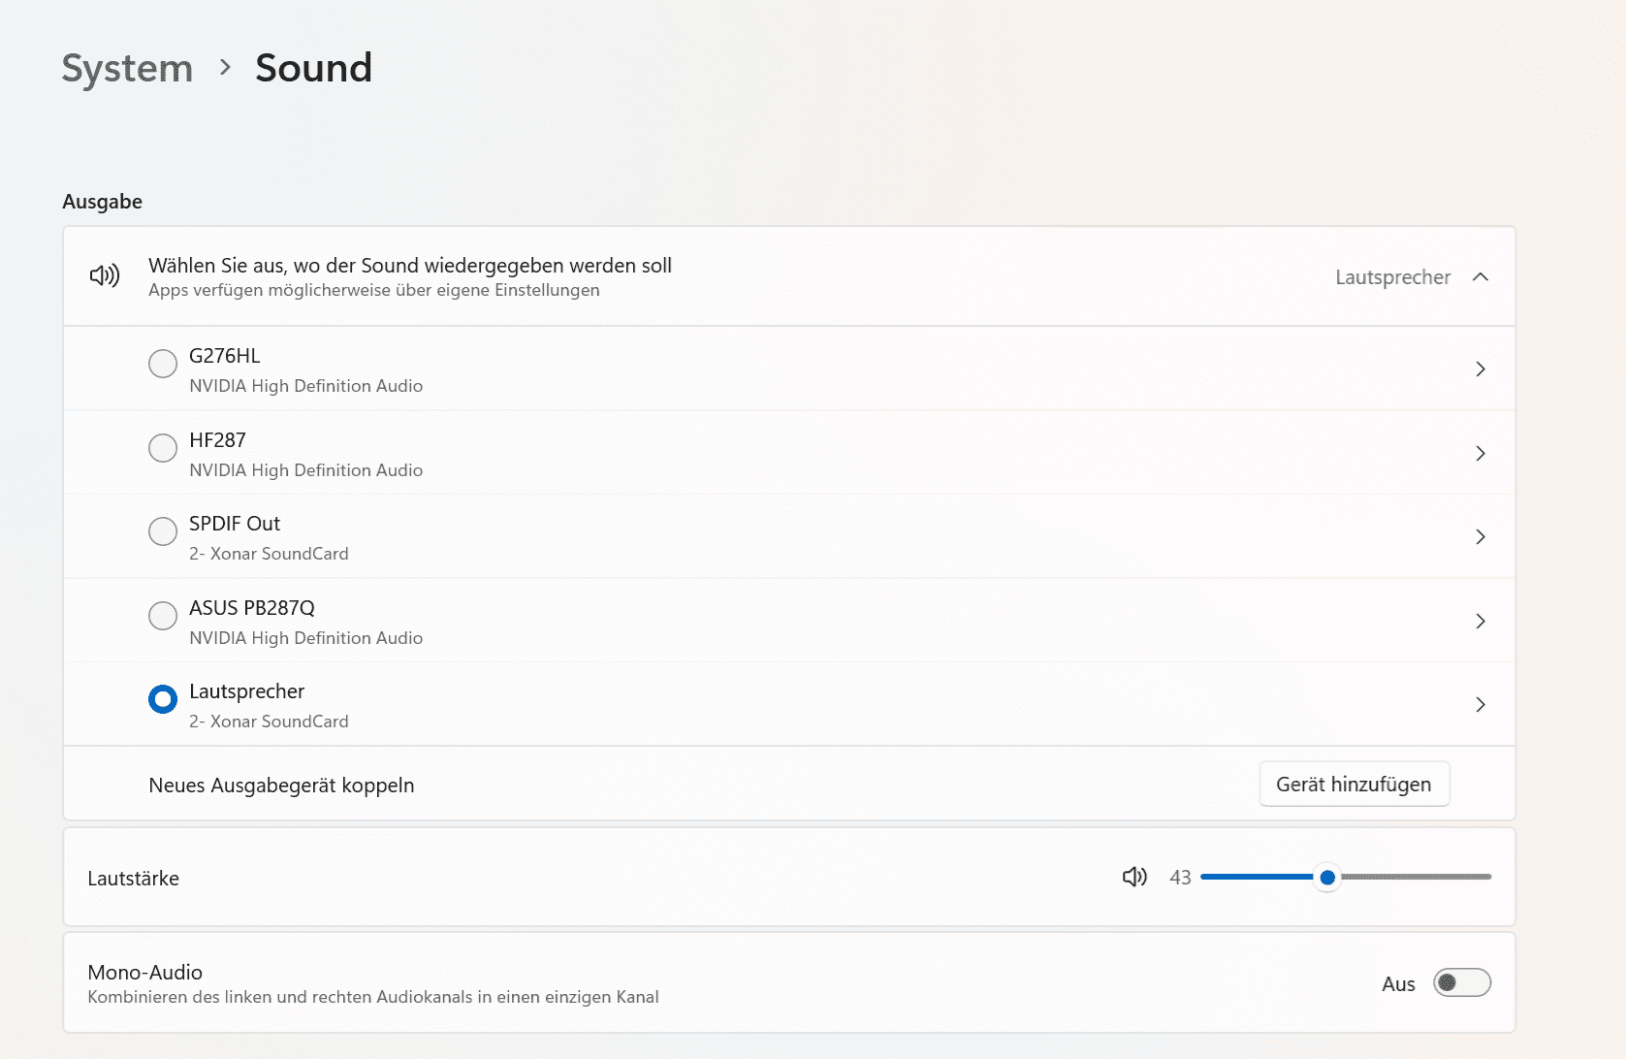Open SPDIF Out properties chevron

(1480, 537)
